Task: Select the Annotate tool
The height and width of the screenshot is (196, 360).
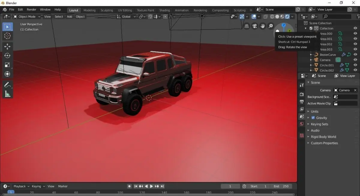Action: click(7, 85)
